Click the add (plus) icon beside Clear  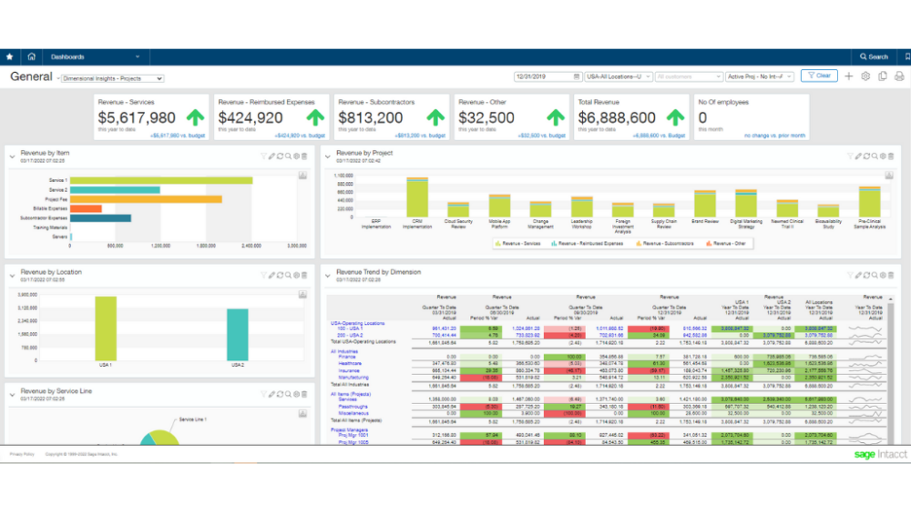849,76
